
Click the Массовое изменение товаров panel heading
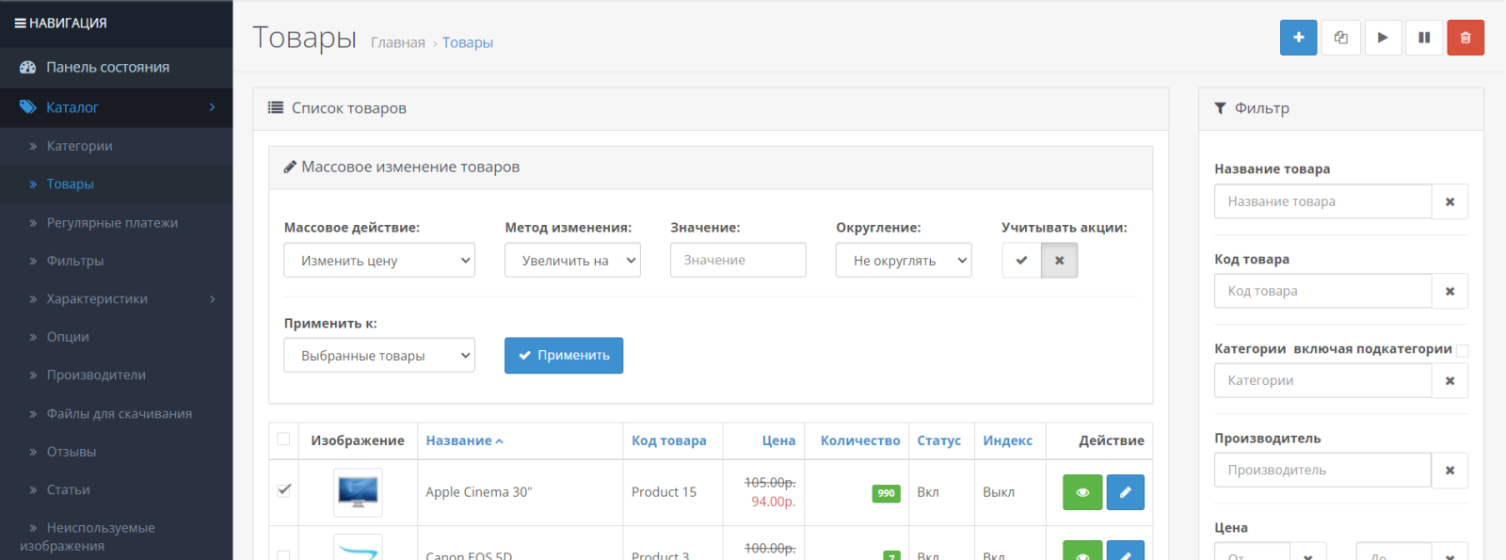pyautogui.click(x=711, y=168)
